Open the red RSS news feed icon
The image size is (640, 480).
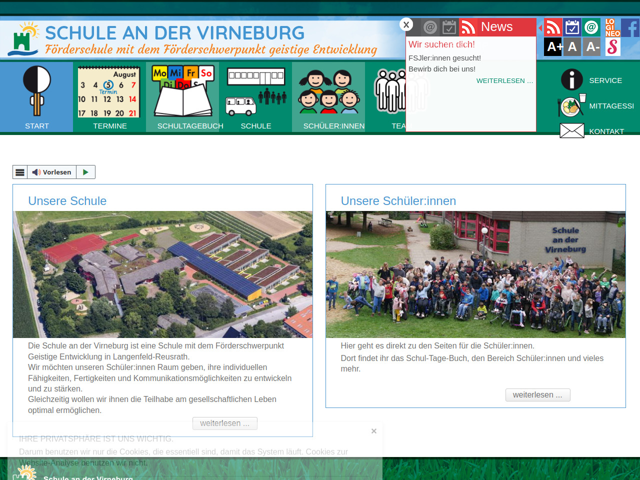coord(552,27)
